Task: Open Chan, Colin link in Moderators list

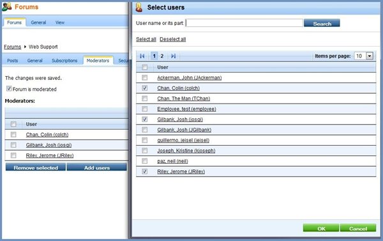Action: point(47,135)
